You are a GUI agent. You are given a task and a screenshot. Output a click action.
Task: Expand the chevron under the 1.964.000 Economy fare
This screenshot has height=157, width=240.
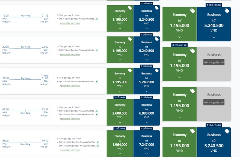tap(120, 153)
